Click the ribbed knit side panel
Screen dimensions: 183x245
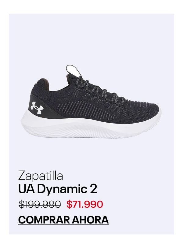point(87,110)
